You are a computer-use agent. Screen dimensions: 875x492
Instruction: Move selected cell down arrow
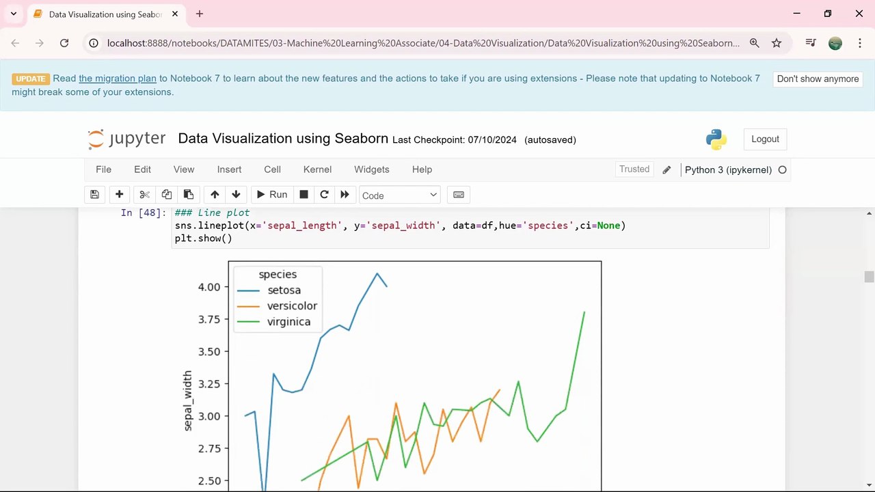[x=236, y=195]
